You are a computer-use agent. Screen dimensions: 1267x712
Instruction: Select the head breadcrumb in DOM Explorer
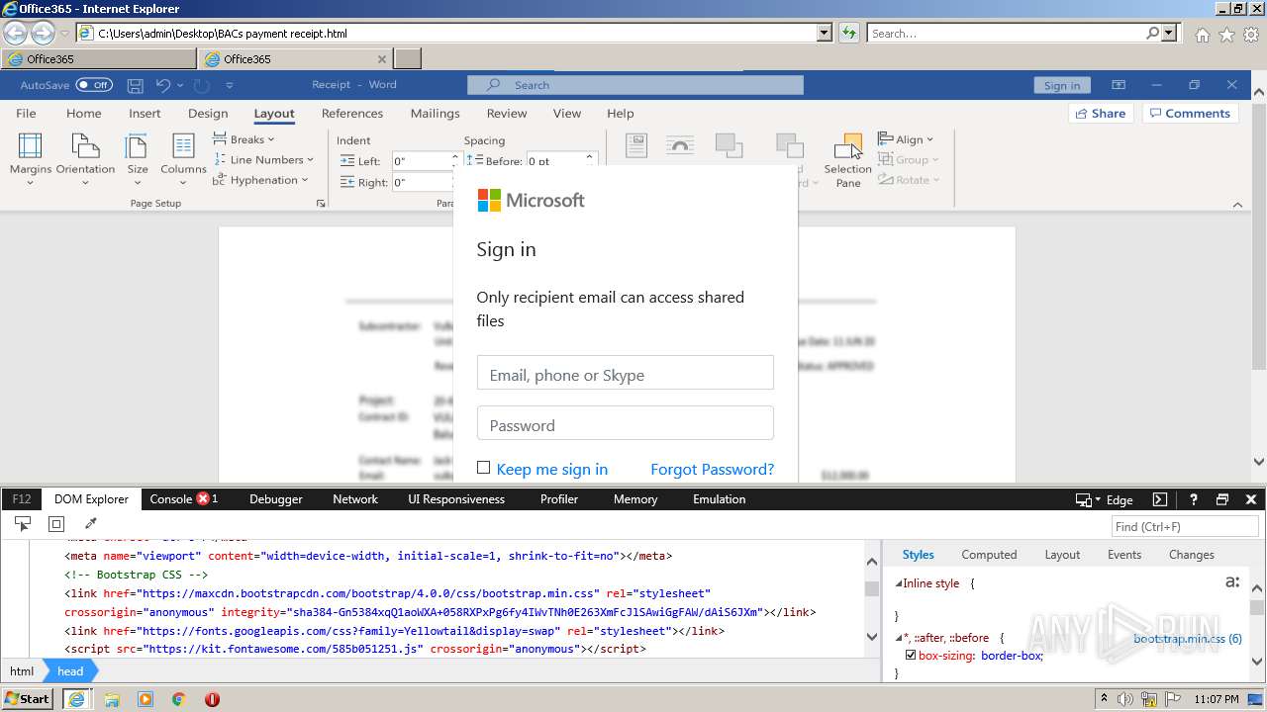click(x=70, y=671)
